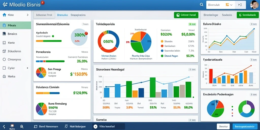
Task: Click the green Fonnkebank button
Action: [248, 15]
